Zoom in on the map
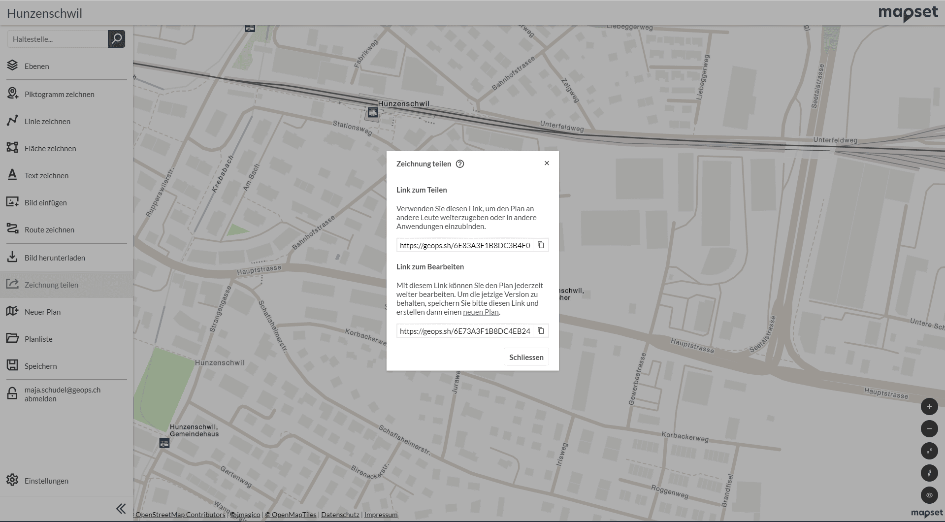The height and width of the screenshot is (522, 945). 929,407
